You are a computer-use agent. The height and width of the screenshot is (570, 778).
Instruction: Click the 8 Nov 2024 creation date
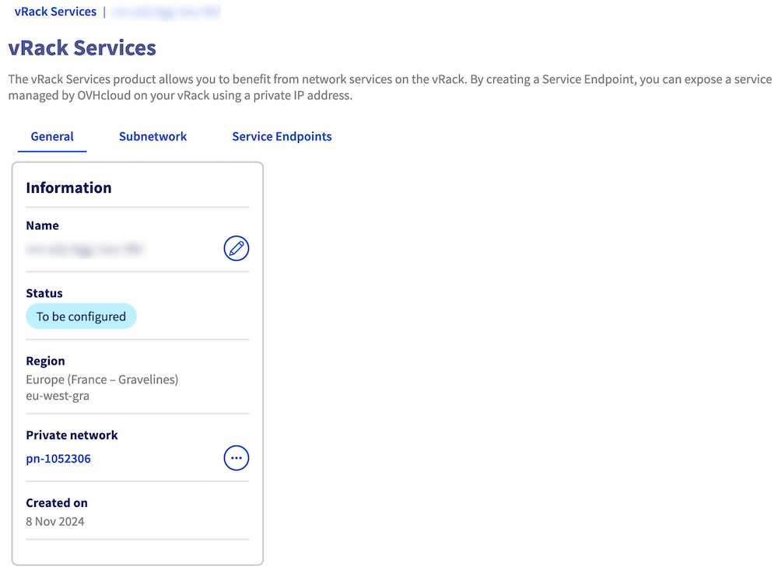coord(55,522)
